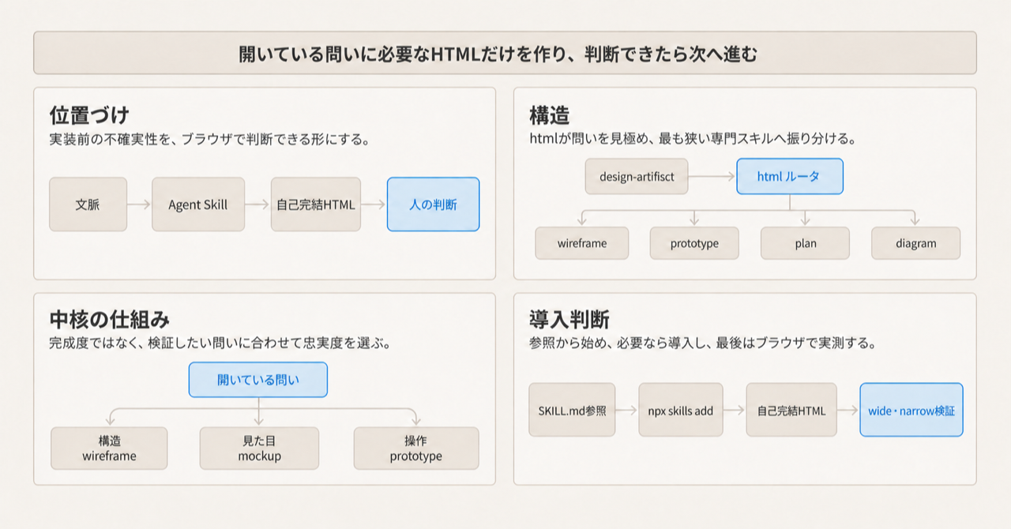This screenshot has height=529, width=1011.
Task: Click the Agent Skill box
Action: [198, 204]
